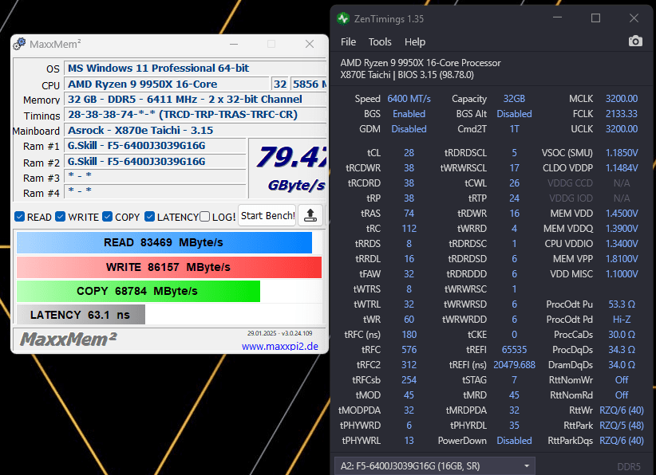The width and height of the screenshot is (656, 475).
Task: Click the OS field MS Windows 11 Professional
Action: click(196, 68)
